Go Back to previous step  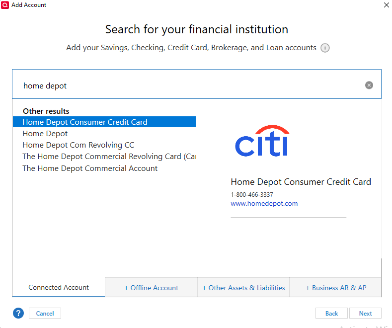click(x=331, y=313)
